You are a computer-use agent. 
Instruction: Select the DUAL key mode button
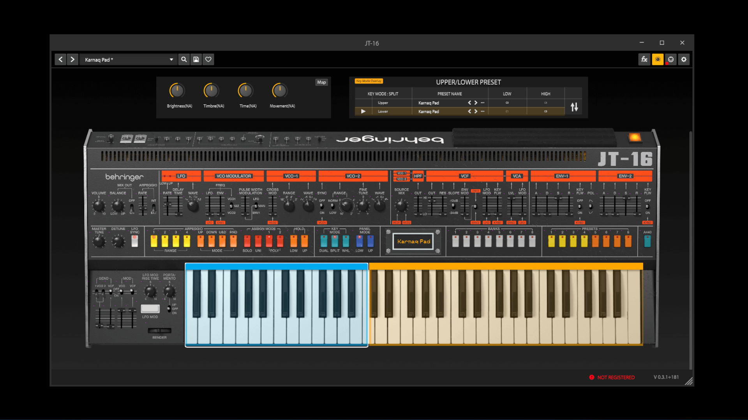point(324,241)
